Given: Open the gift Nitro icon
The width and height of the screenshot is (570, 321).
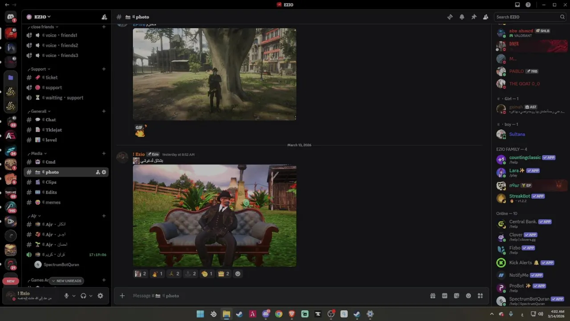Looking at the screenshot, I should coord(432,296).
